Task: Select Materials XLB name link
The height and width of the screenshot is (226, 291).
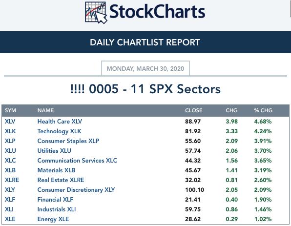Action: click(56, 170)
